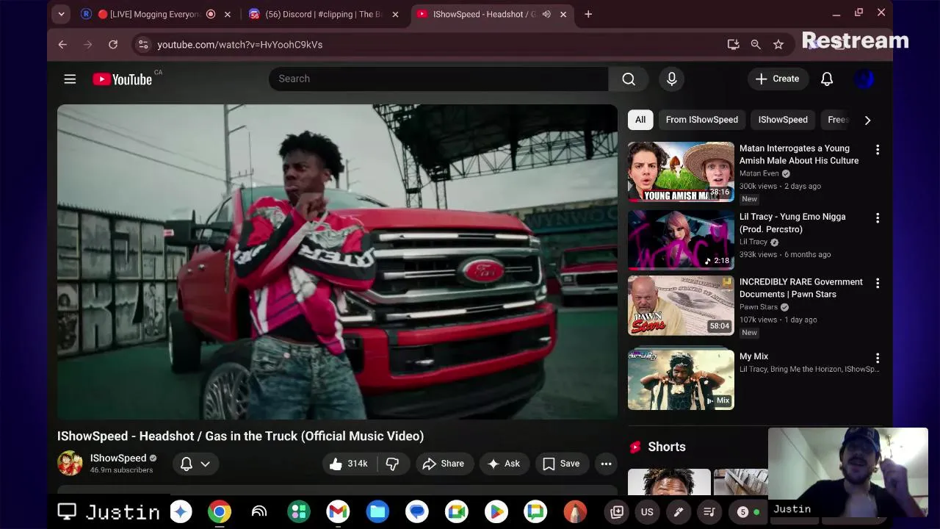Go back in browser history
The width and height of the screenshot is (940, 529).
coord(62,44)
